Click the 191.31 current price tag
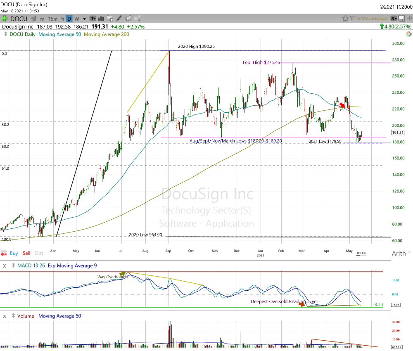 pyautogui.click(x=398, y=133)
